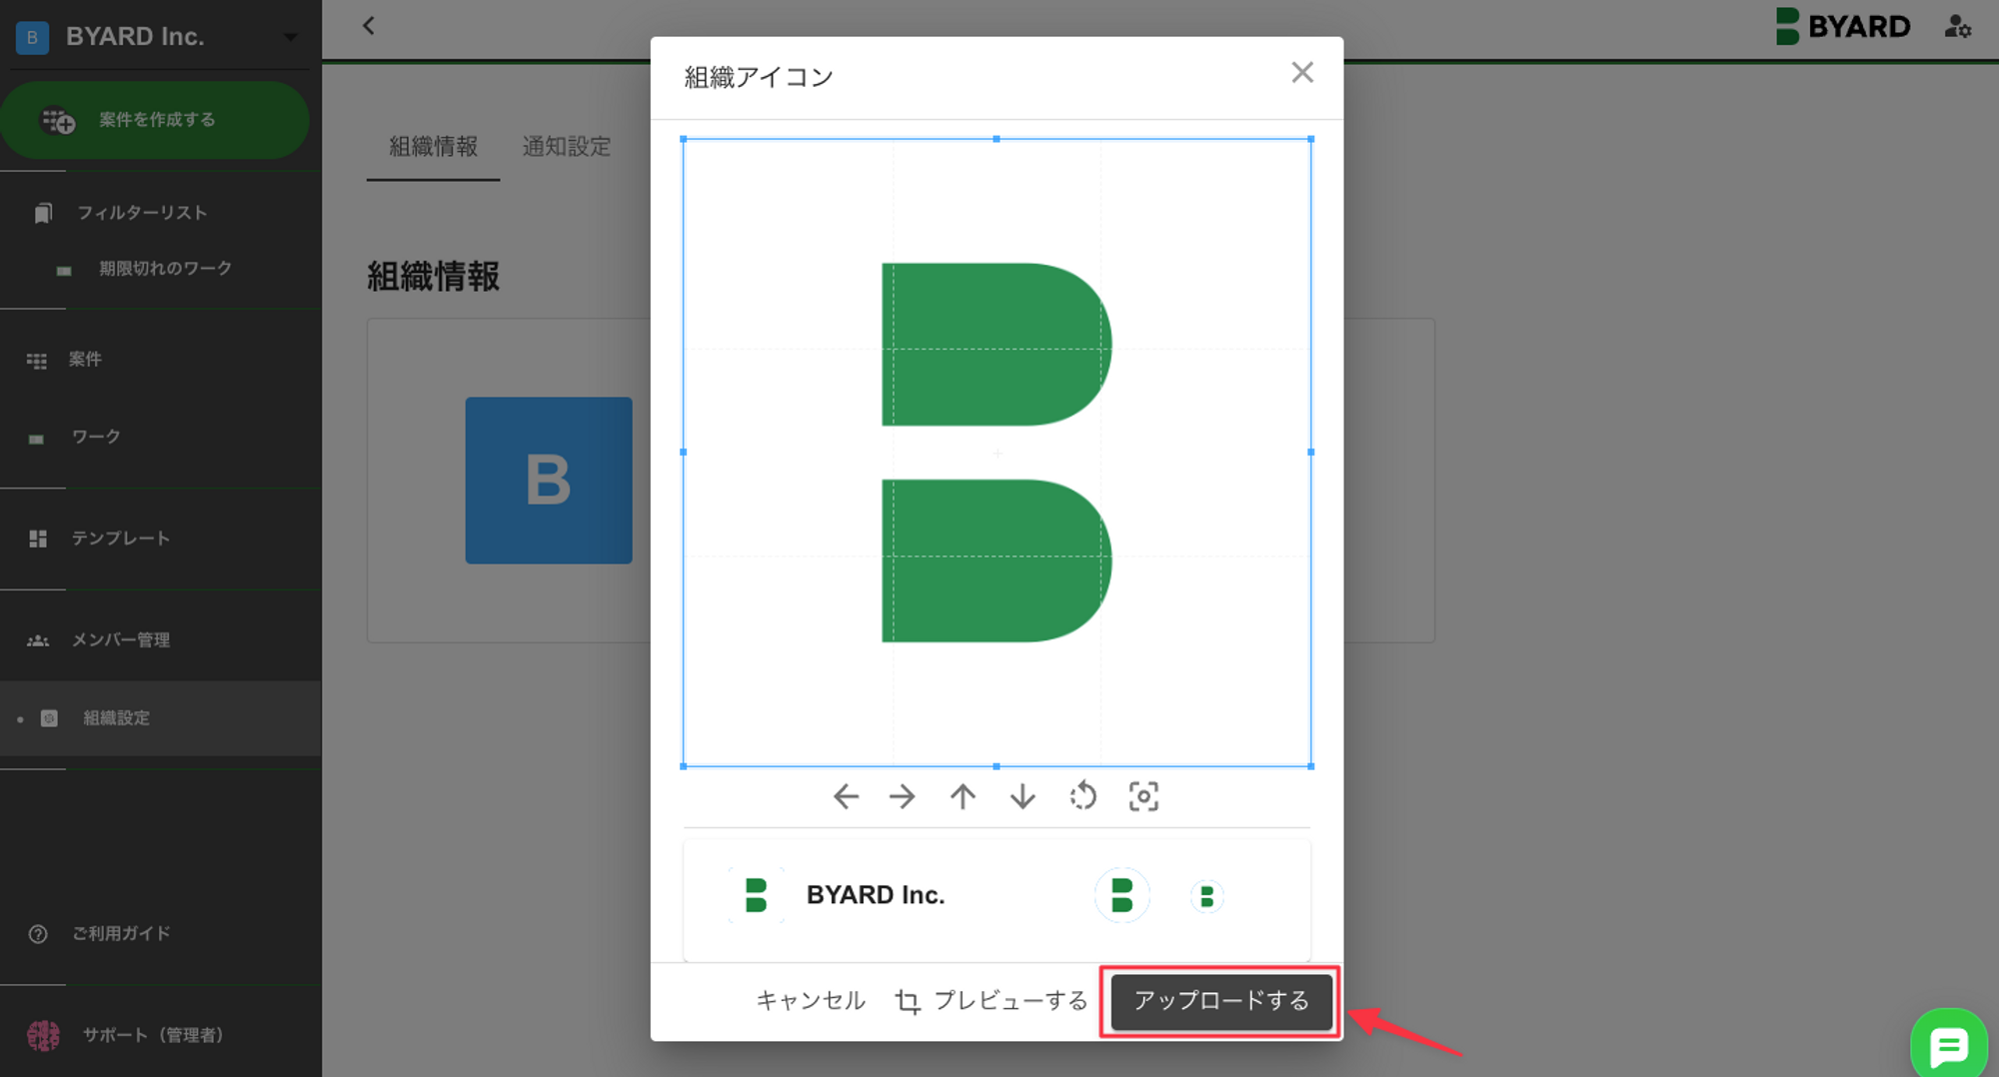Open テンプレート in the sidebar
Viewport: 1999px width, 1077px height.
120,538
